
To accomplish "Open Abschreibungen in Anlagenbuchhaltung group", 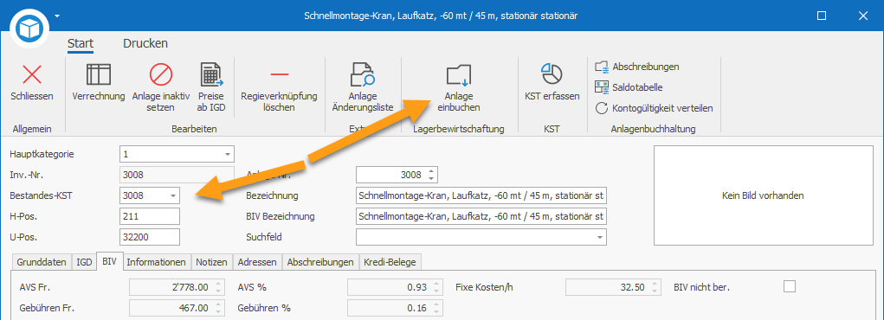I will [x=637, y=67].
